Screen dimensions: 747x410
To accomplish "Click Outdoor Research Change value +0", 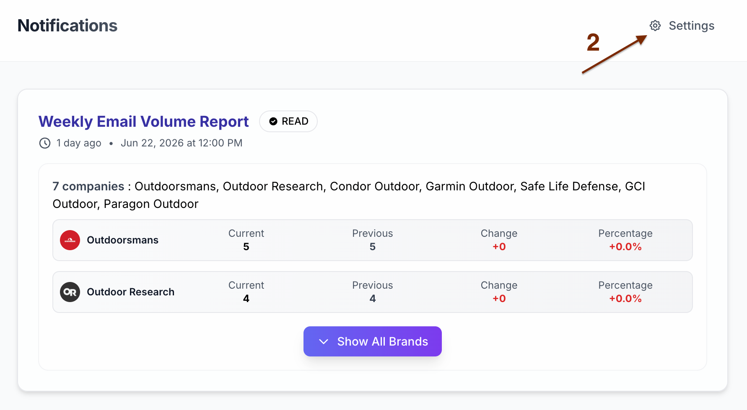I will [499, 299].
